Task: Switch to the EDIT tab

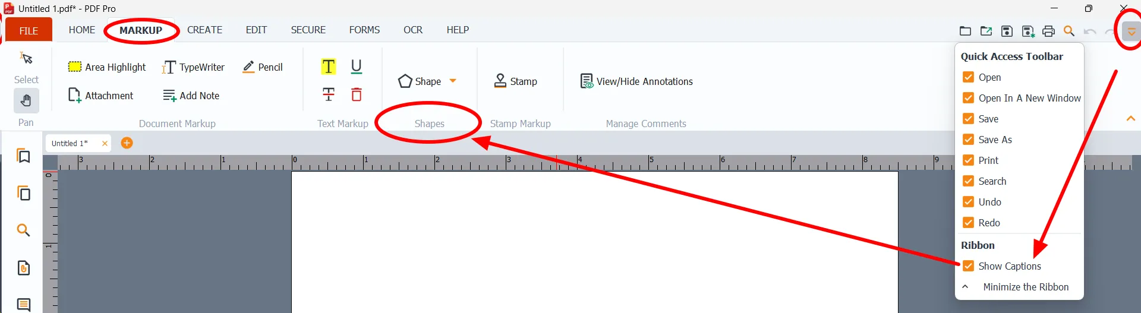Action: click(x=256, y=30)
